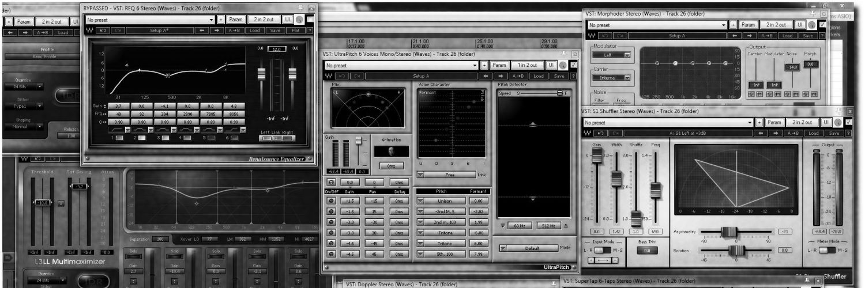The height and width of the screenshot is (288, 865).
Task: Open the help question mark in REQ 6
Action: (x=310, y=31)
